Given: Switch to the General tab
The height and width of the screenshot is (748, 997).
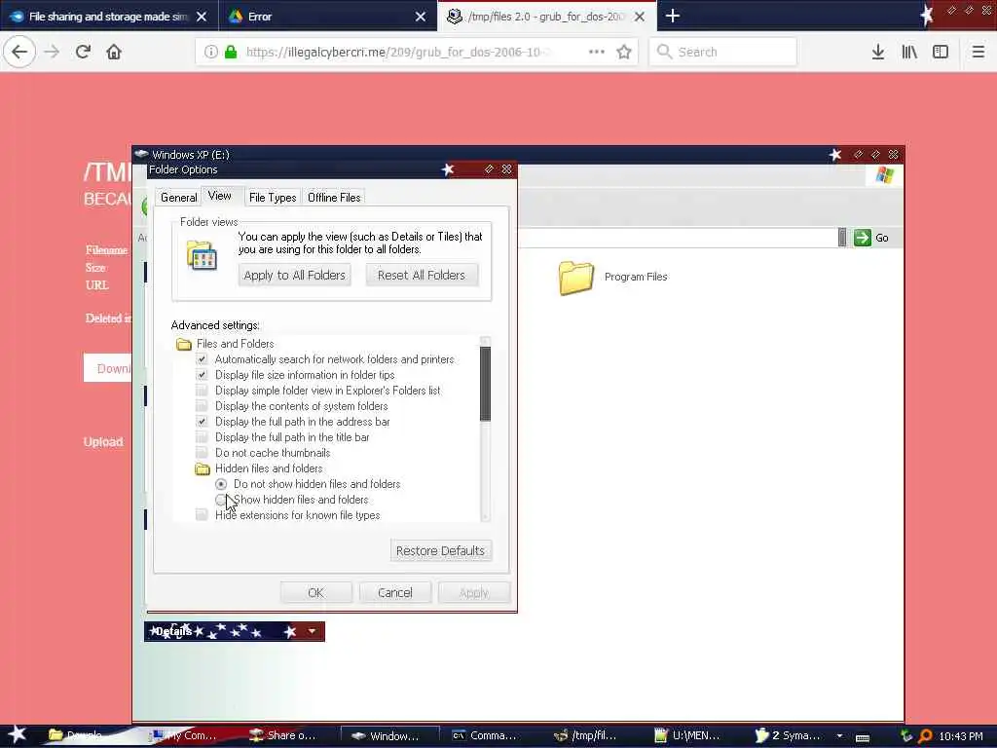Looking at the screenshot, I should 179,198.
